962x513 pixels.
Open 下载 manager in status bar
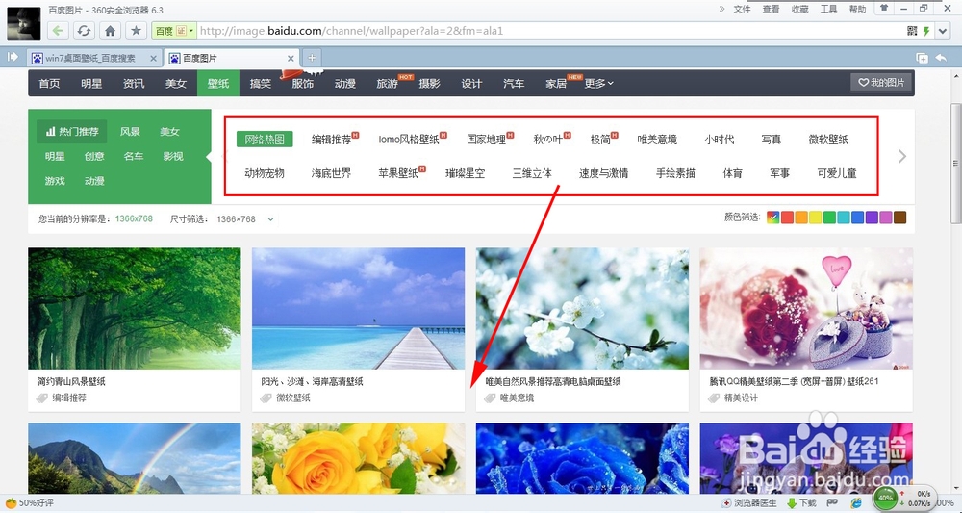point(801,503)
